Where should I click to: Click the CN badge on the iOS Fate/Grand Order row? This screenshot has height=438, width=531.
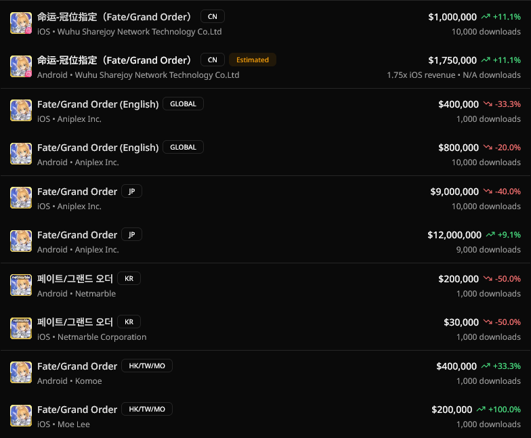[213, 16]
